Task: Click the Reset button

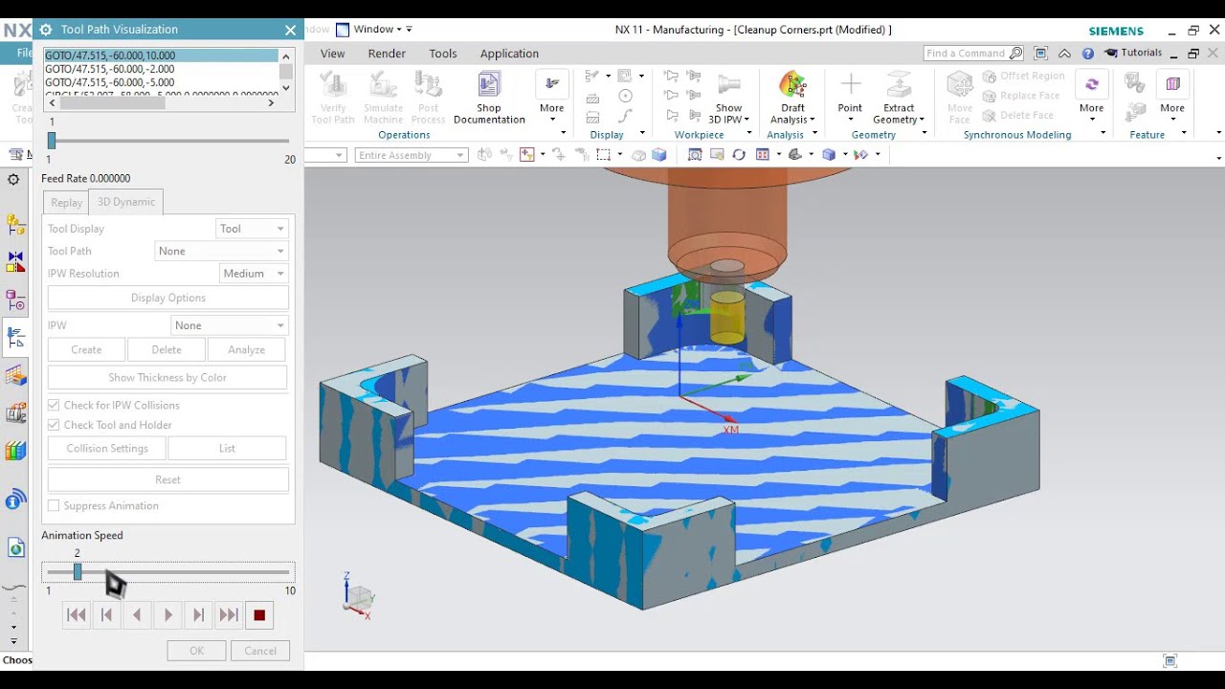Action: click(x=168, y=479)
